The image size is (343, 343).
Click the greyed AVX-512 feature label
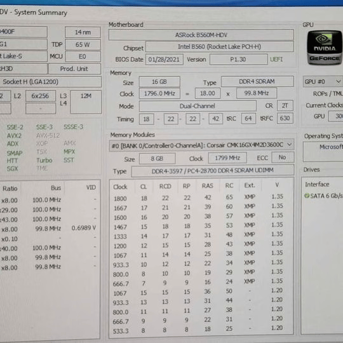pyautogui.click(x=48, y=136)
